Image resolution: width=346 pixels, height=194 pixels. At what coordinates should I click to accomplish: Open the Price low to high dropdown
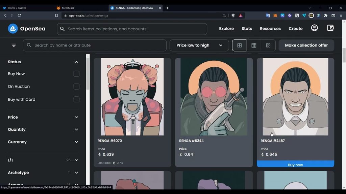point(199,45)
